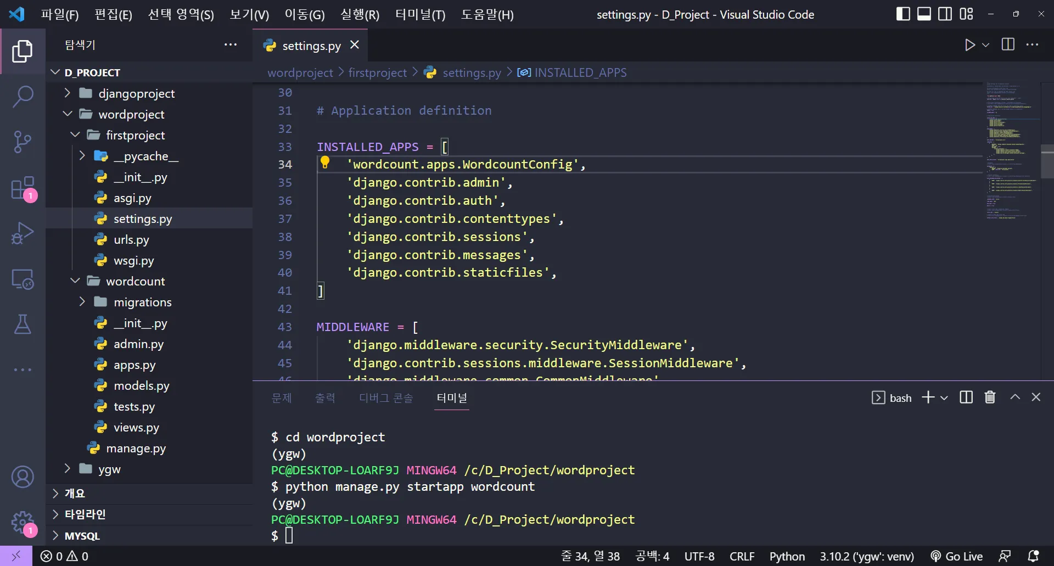Toggle the bottom panel layout button
Screen dimensions: 1054x566
pyautogui.click(x=924, y=14)
